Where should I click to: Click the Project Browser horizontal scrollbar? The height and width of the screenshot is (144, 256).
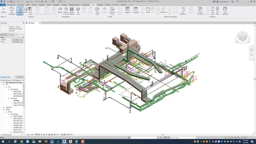tap(7, 135)
